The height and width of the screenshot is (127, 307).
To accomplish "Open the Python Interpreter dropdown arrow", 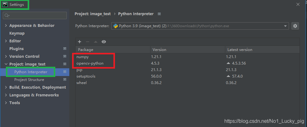I will 286,26.
